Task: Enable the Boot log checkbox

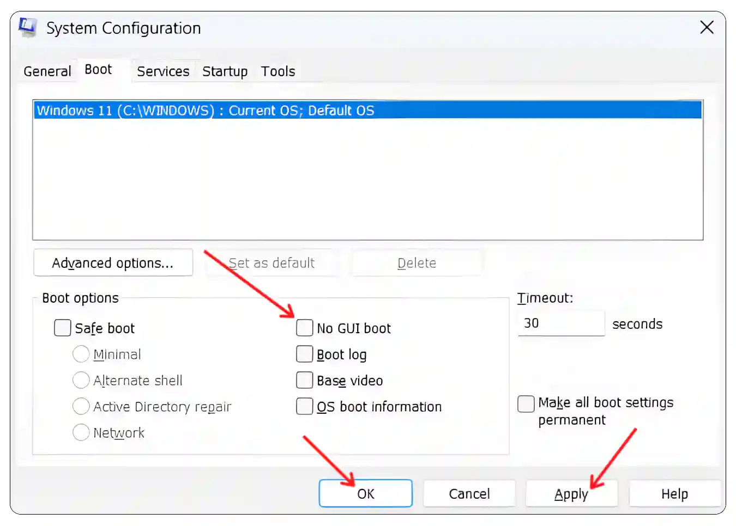Action: pyautogui.click(x=305, y=354)
